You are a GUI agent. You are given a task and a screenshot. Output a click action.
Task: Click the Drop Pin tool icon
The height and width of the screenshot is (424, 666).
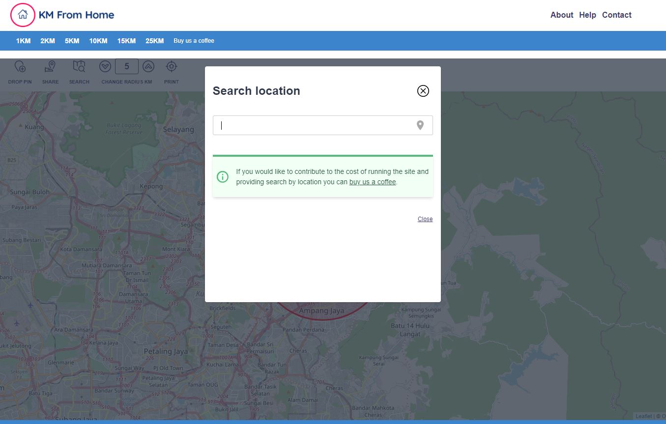tap(20, 66)
